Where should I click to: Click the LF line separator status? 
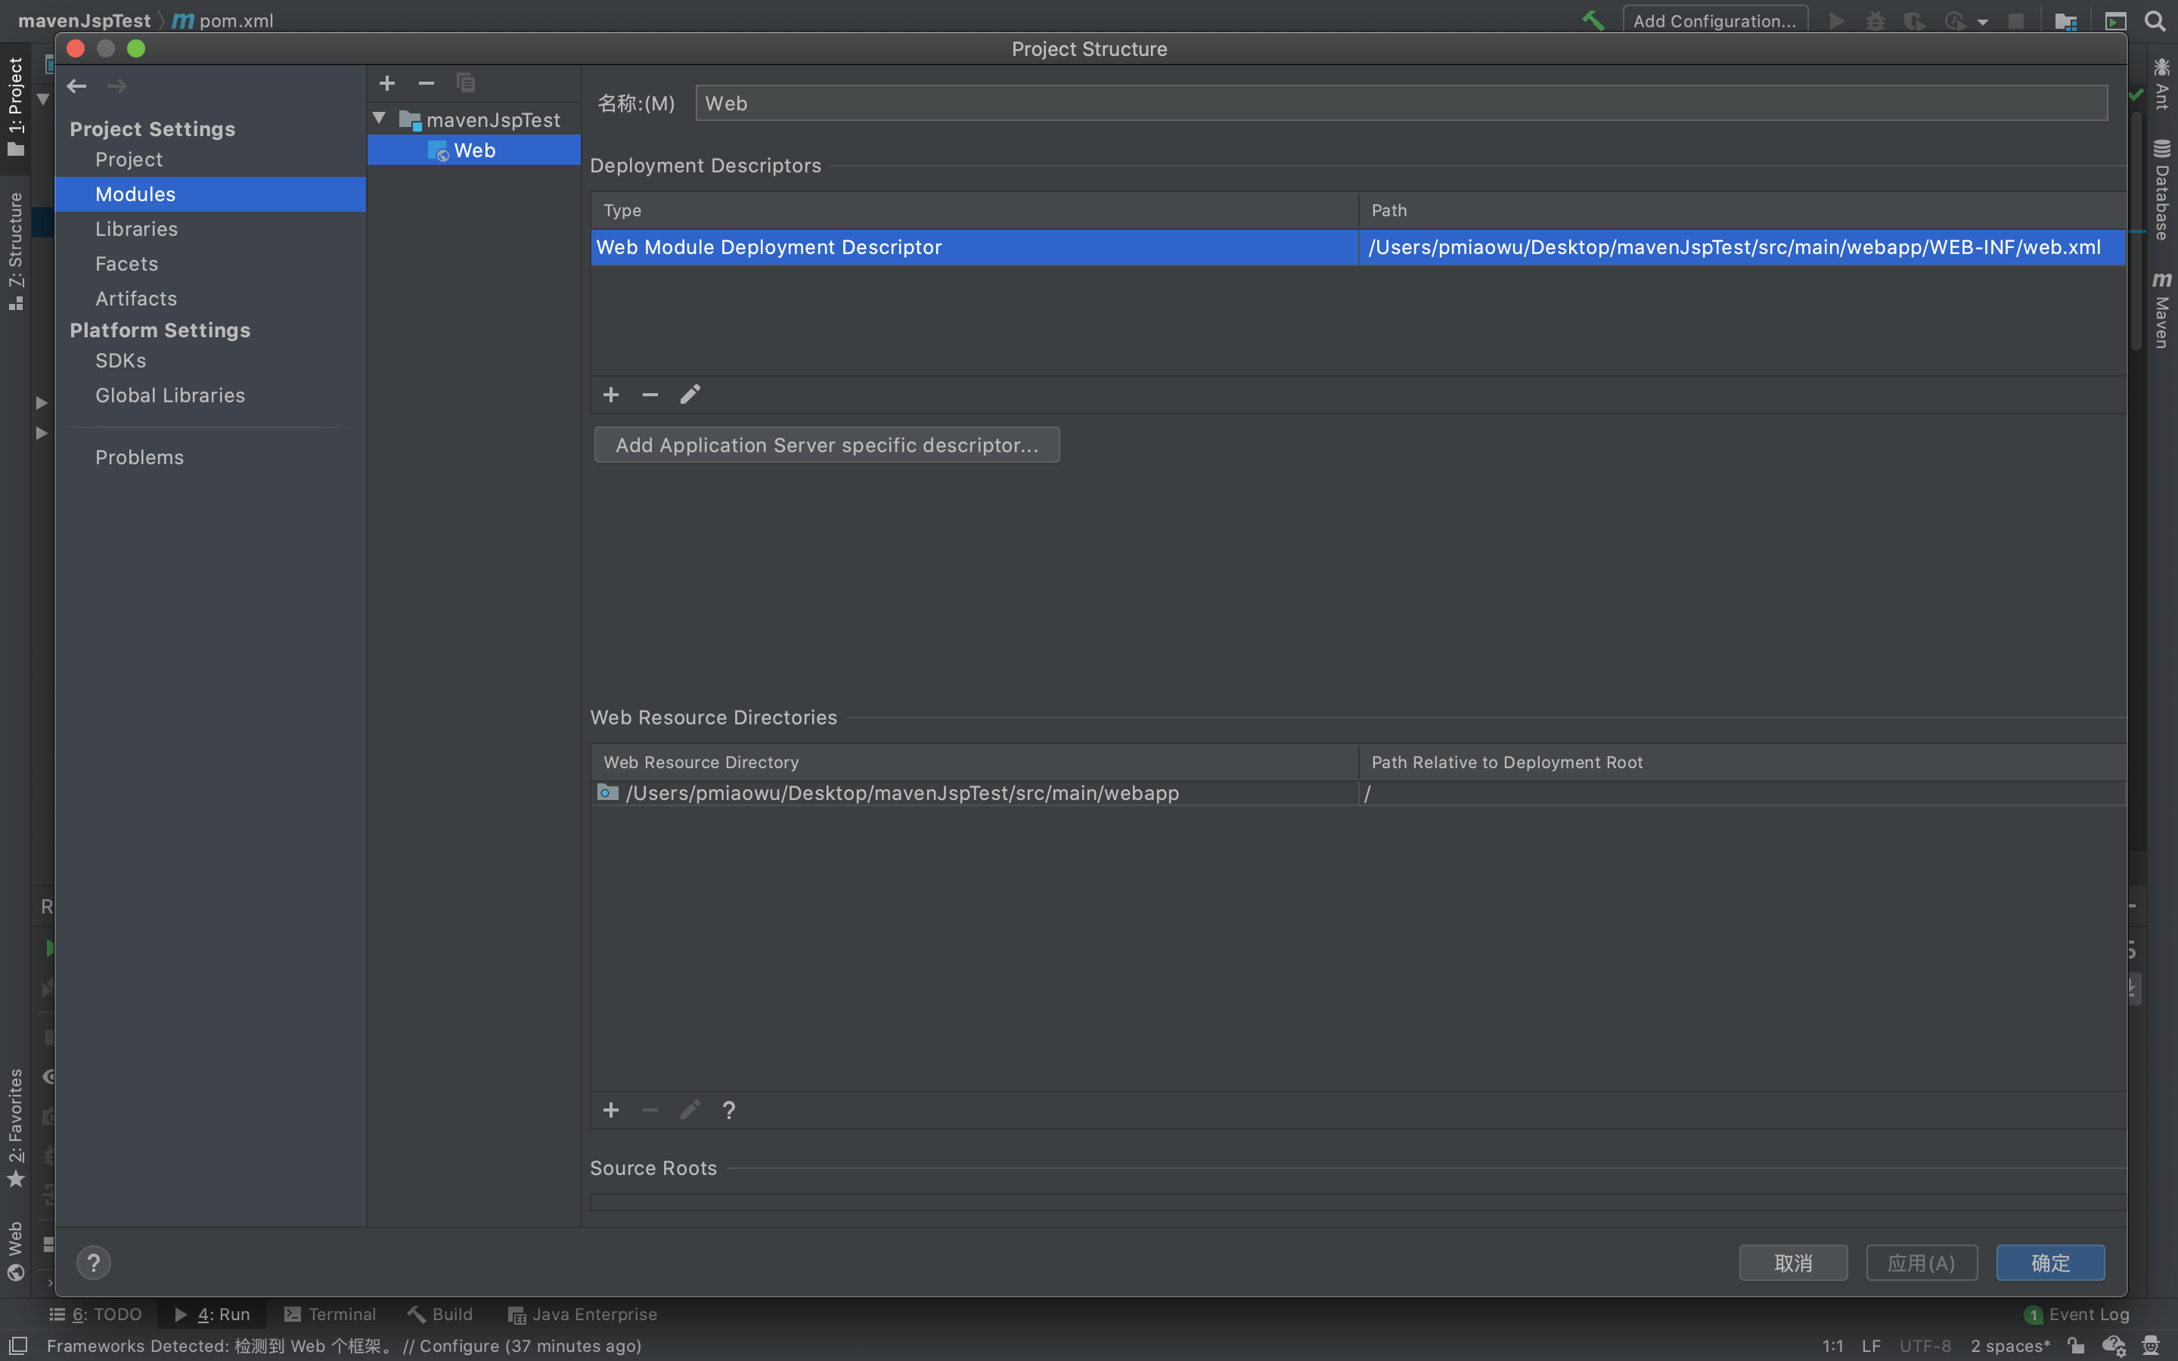tap(1871, 1346)
